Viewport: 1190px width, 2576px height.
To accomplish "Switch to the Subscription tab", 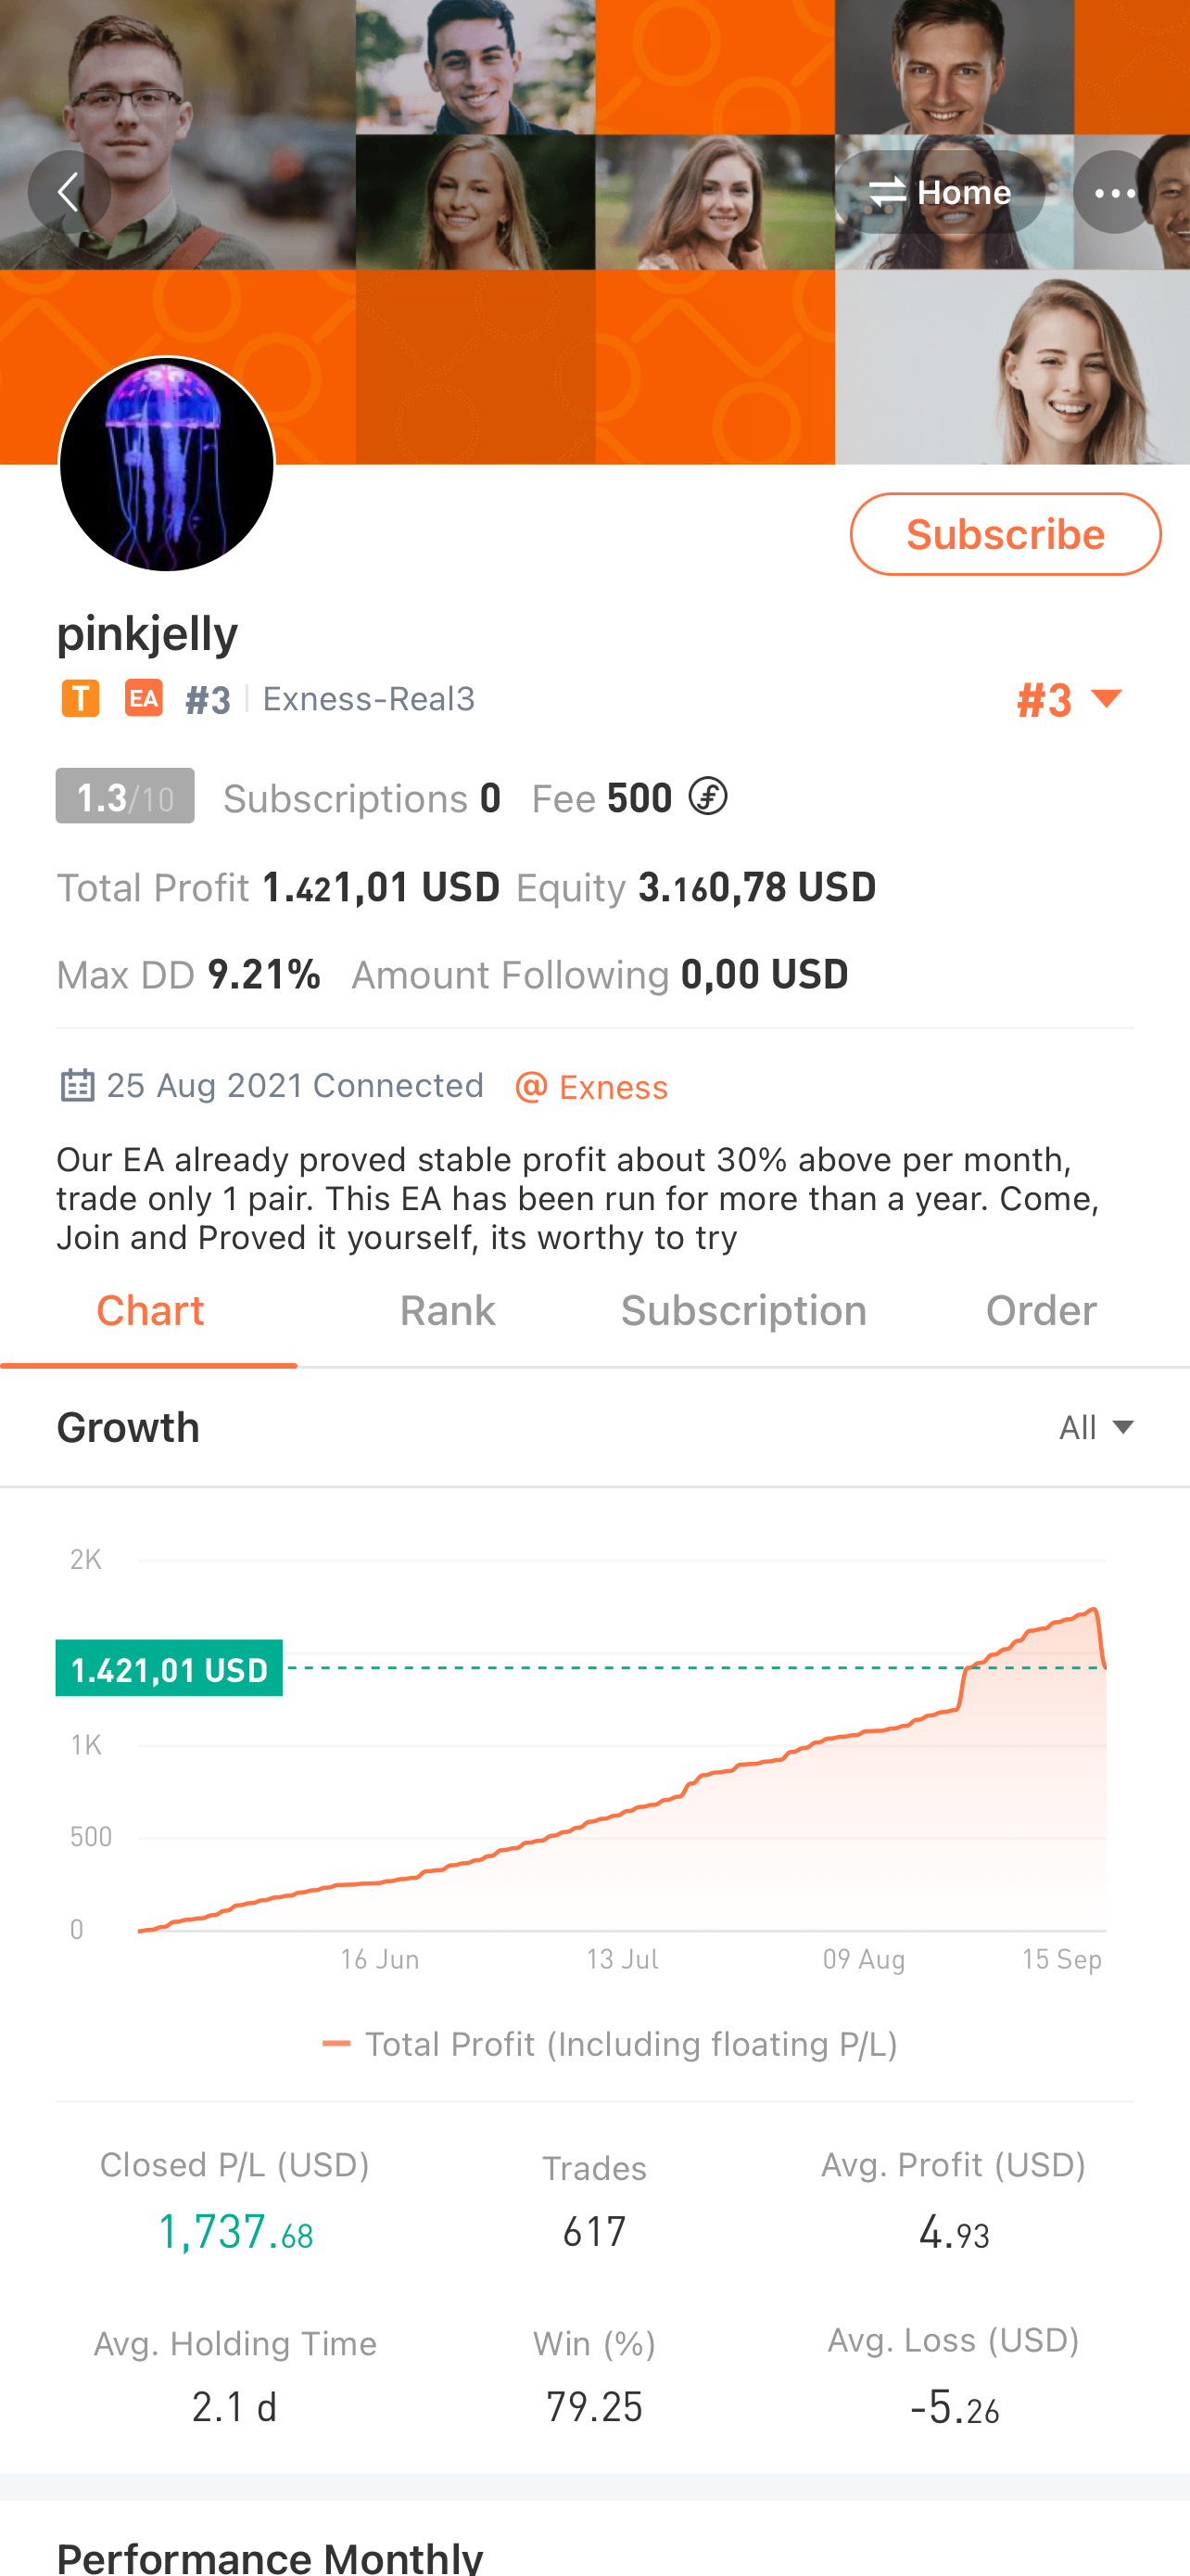I will pyautogui.click(x=743, y=1311).
